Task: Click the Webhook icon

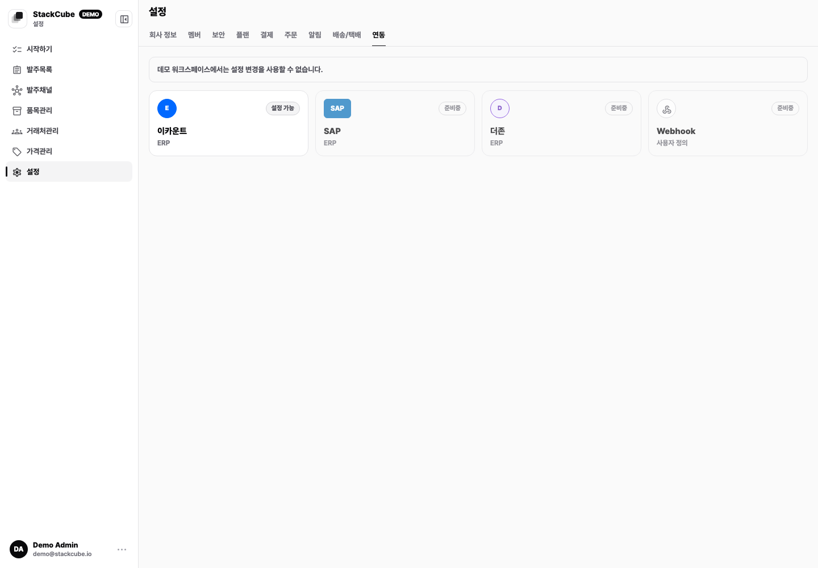Action: point(666,108)
